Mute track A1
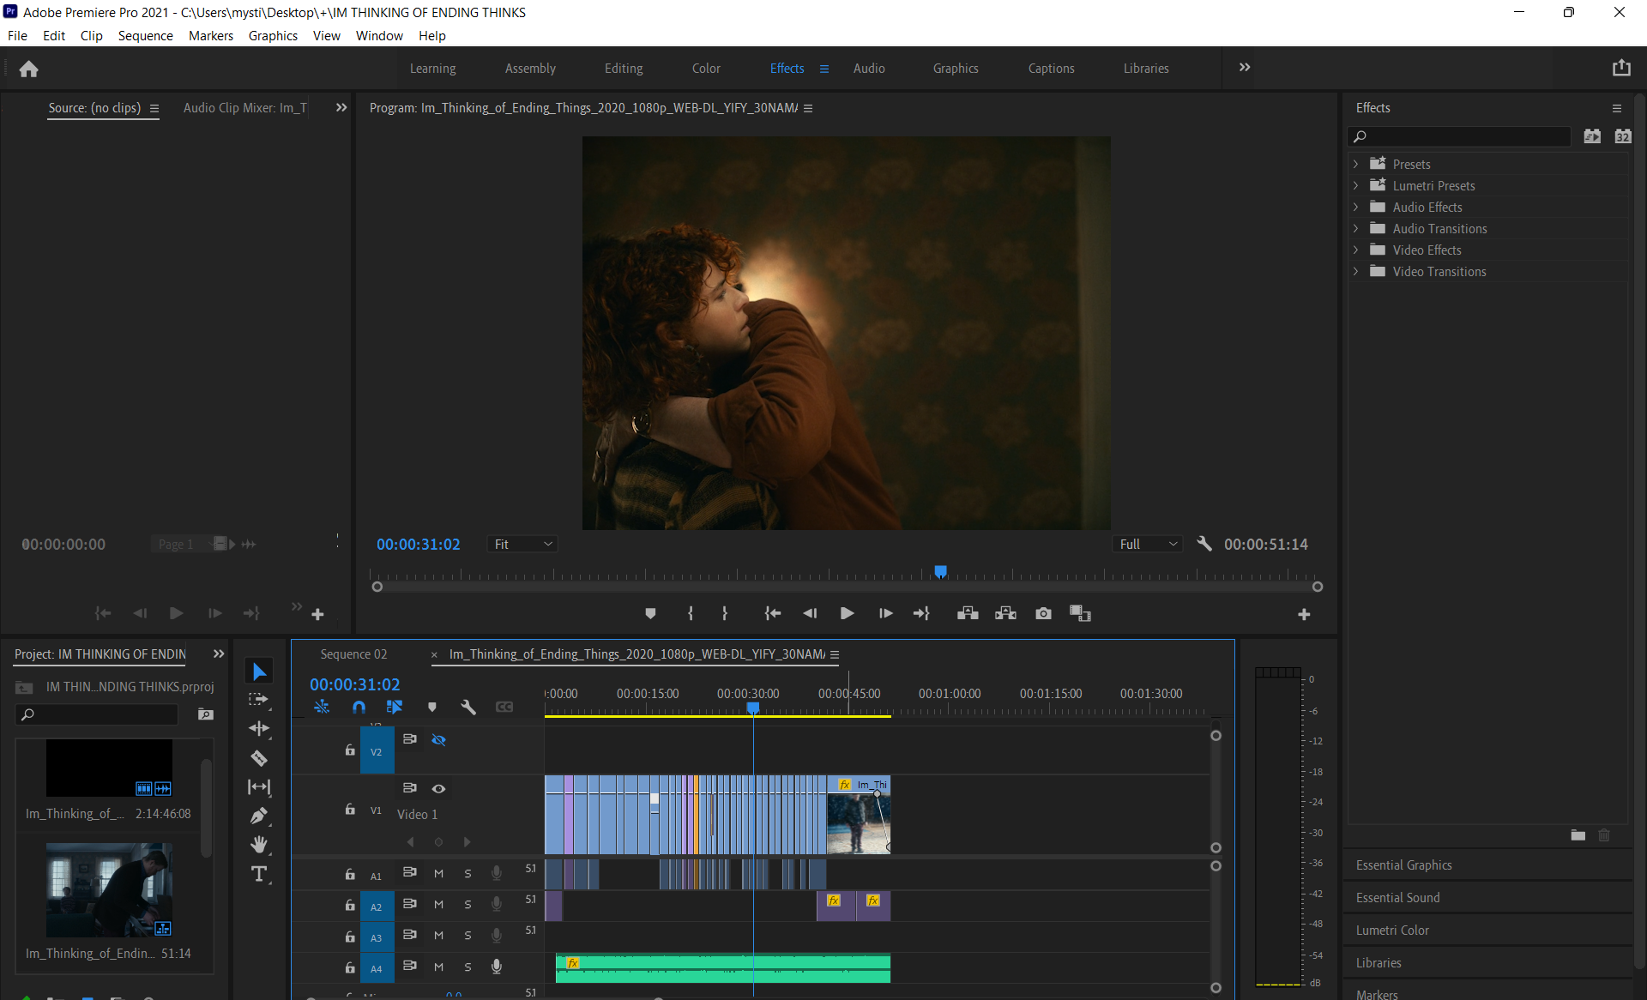The width and height of the screenshot is (1647, 1000). pos(438,874)
